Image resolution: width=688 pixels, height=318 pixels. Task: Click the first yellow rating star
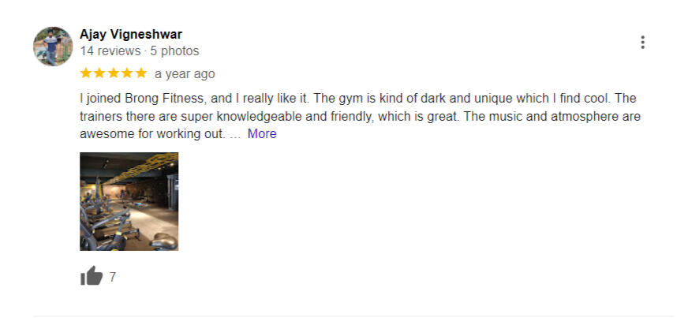[87, 73]
